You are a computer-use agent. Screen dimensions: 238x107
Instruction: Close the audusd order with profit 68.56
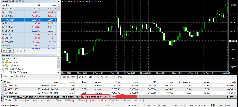coord(235,89)
